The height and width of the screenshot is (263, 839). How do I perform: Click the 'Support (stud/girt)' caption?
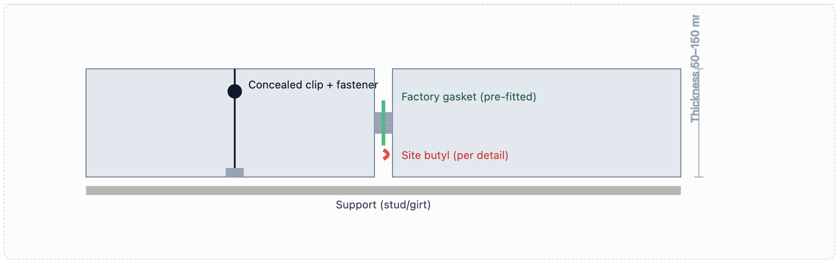pyautogui.click(x=383, y=205)
